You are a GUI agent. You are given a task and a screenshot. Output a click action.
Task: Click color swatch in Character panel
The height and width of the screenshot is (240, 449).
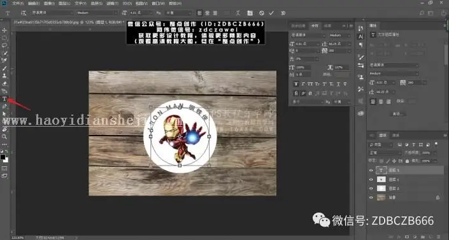(341, 74)
